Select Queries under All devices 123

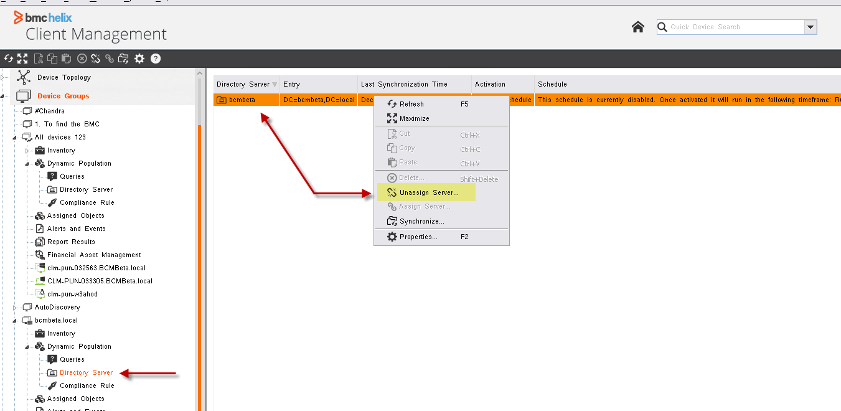point(72,176)
